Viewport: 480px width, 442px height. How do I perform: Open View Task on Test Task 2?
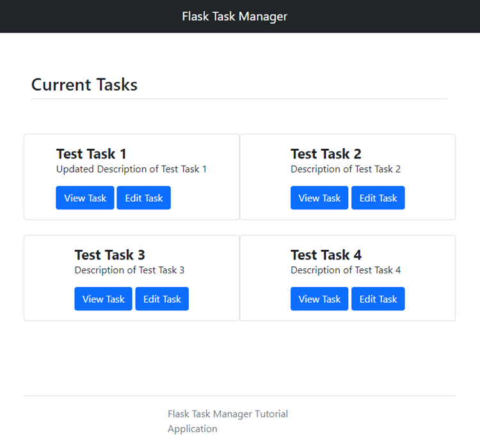click(319, 197)
